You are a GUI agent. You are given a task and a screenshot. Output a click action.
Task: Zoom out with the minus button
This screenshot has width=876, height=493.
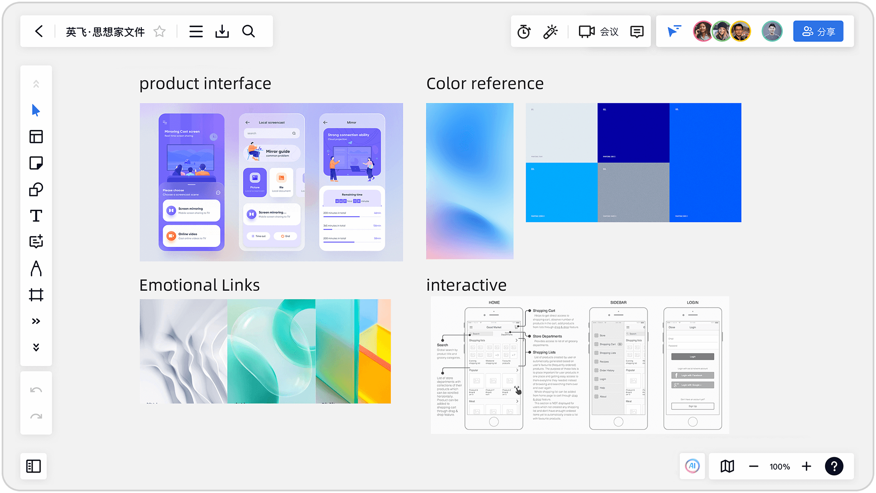click(754, 466)
